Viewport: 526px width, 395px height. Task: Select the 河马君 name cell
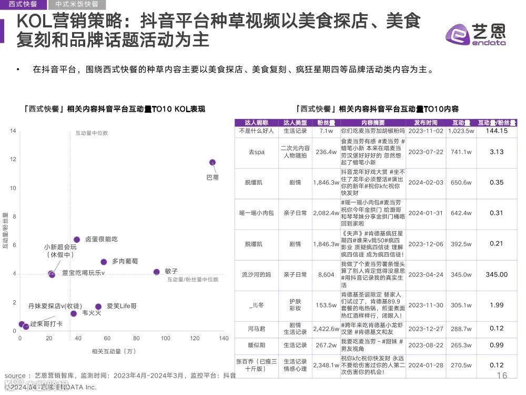tap(256, 329)
